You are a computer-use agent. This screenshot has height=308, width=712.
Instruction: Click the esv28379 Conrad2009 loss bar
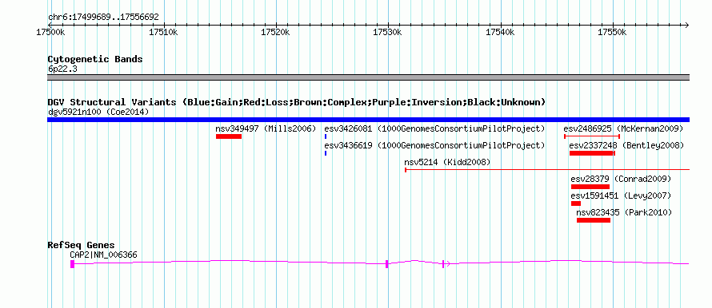(x=590, y=187)
